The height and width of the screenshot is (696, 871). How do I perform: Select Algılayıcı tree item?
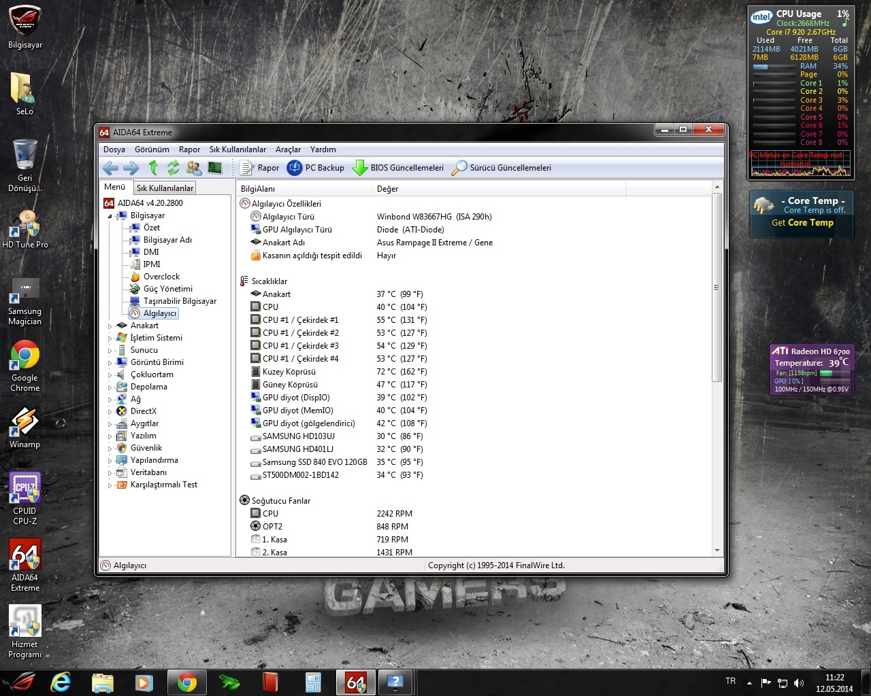(x=160, y=313)
